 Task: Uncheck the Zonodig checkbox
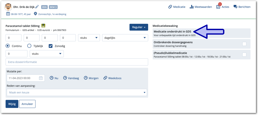click(x=50, y=46)
